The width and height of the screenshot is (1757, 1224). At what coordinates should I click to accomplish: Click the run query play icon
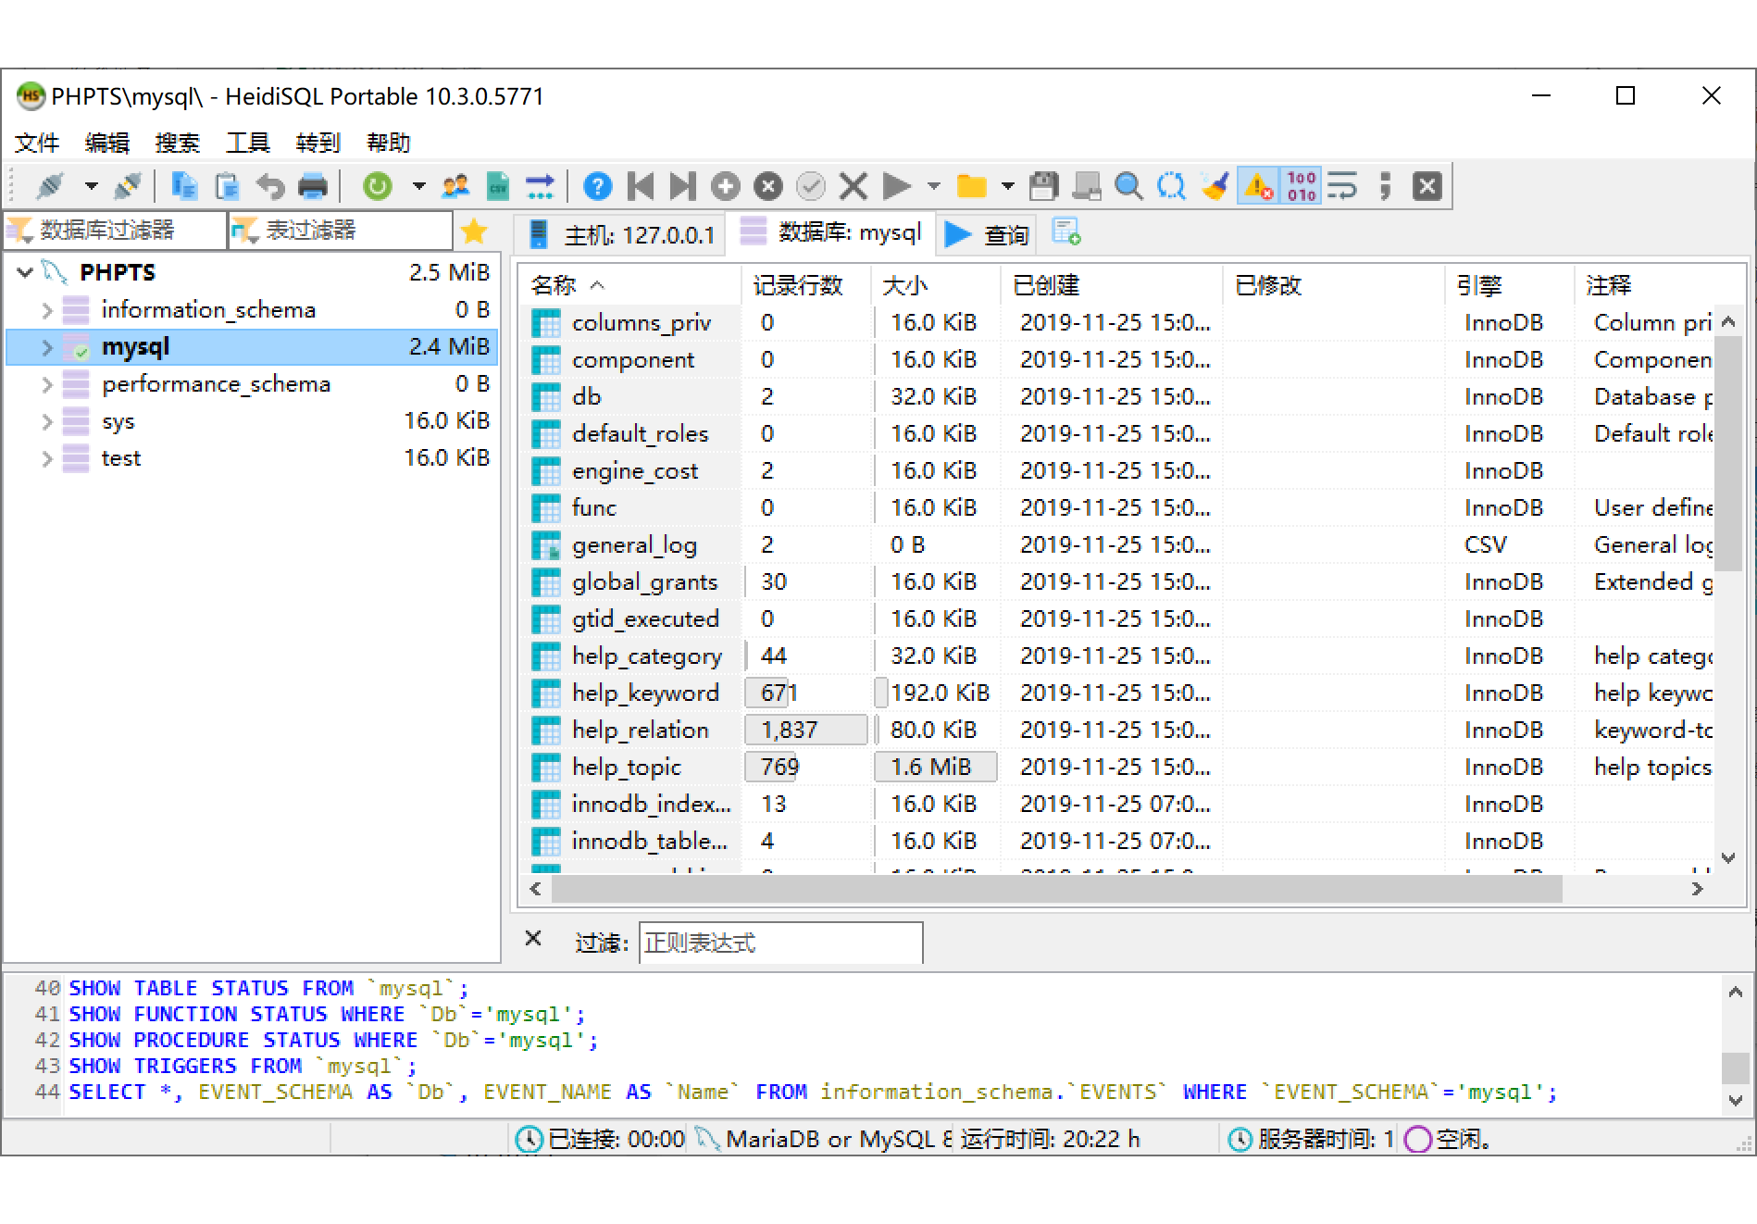coord(895,186)
